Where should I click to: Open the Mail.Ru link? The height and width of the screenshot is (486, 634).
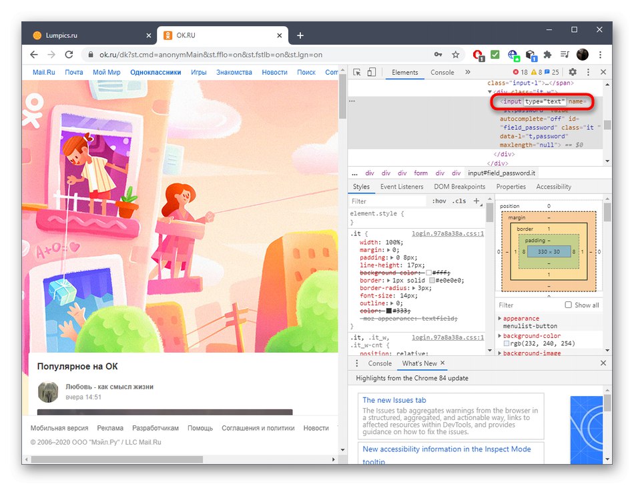click(43, 72)
